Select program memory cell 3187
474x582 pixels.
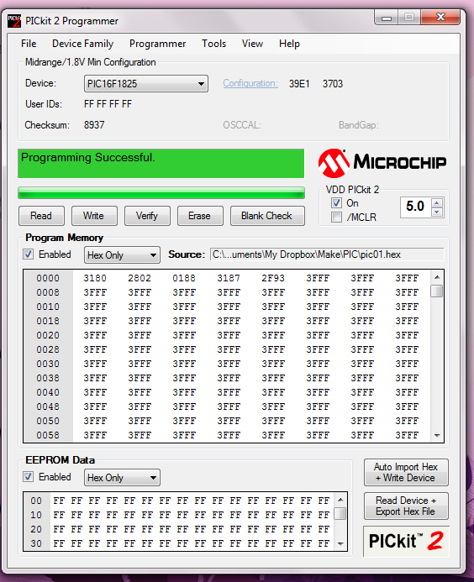pyautogui.click(x=229, y=278)
